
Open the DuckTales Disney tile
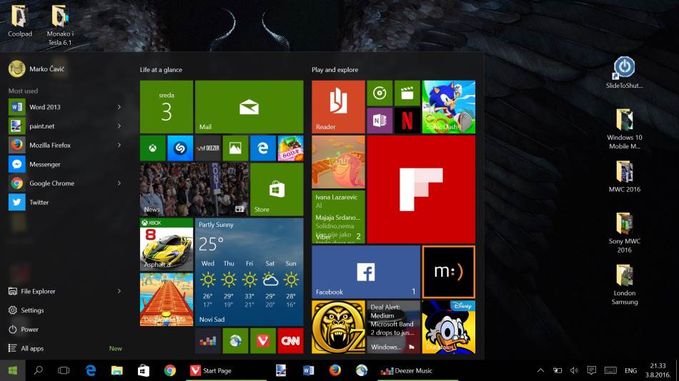449,327
